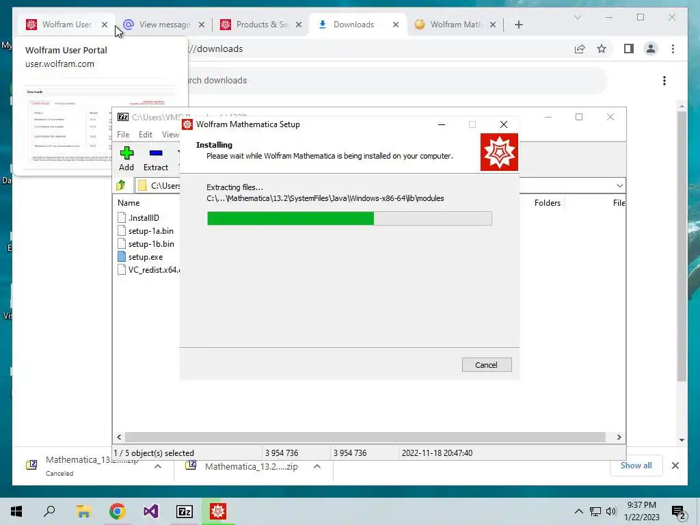Open the File menu in 7-Zip

[x=123, y=135]
